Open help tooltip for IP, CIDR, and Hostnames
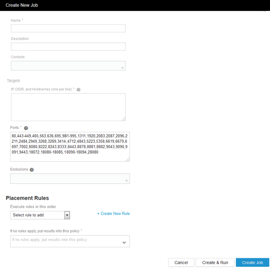270x271 pixels. pos(78,90)
